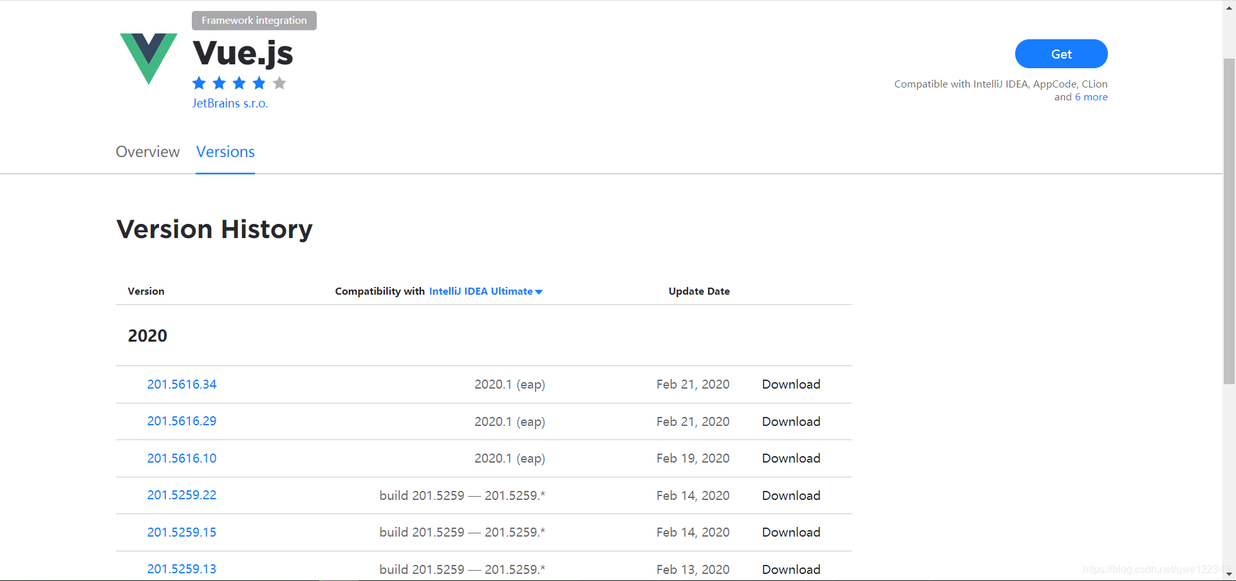Viewport: 1236px width, 581px height.
Task: Click 'Feb 13, 2020' date cell
Action: [x=693, y=569]
